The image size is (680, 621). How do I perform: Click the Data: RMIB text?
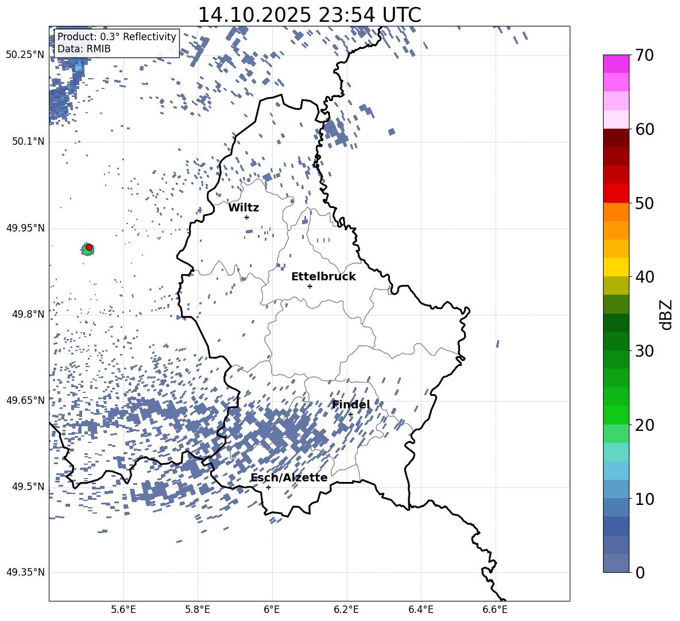pos(84,49)
